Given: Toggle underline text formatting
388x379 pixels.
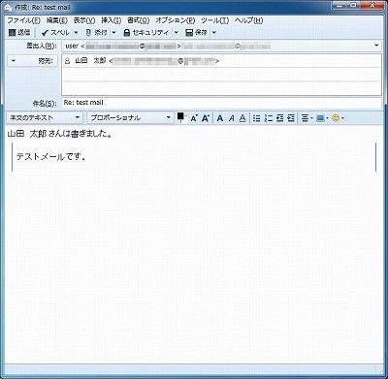Looking at the screenshot, I should pos(242,118).
